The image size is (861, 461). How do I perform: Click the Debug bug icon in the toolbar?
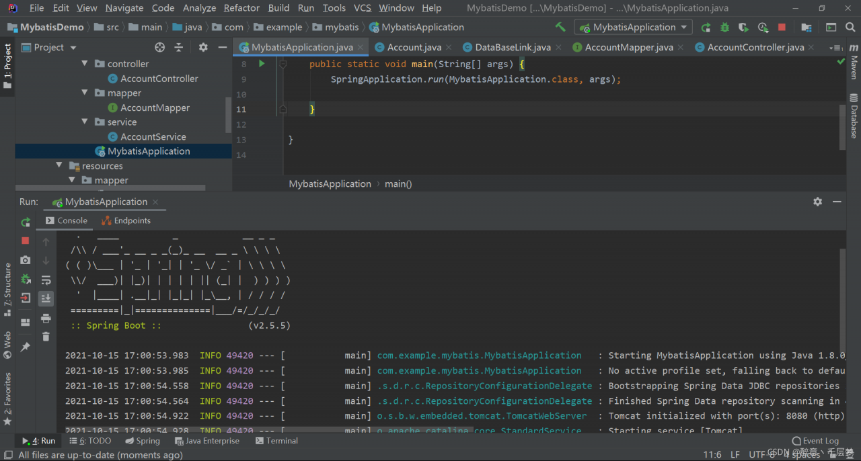coord(724,28)
